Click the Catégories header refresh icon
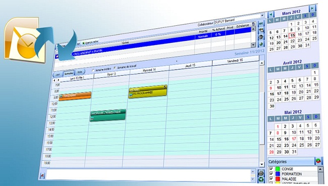The width and height of the screenshot is (328, 186). coord(318,161)
